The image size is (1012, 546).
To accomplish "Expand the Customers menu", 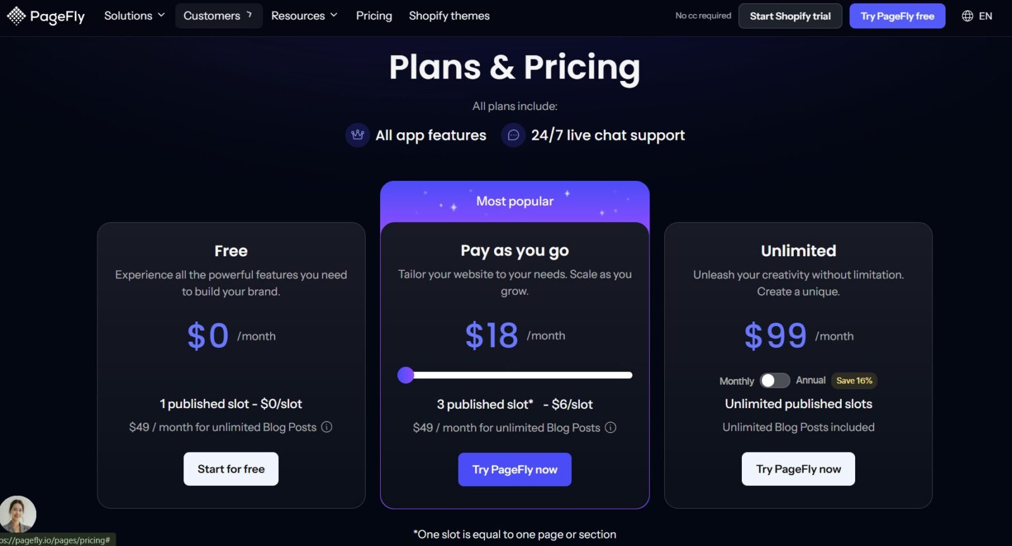I will point(212,15).
